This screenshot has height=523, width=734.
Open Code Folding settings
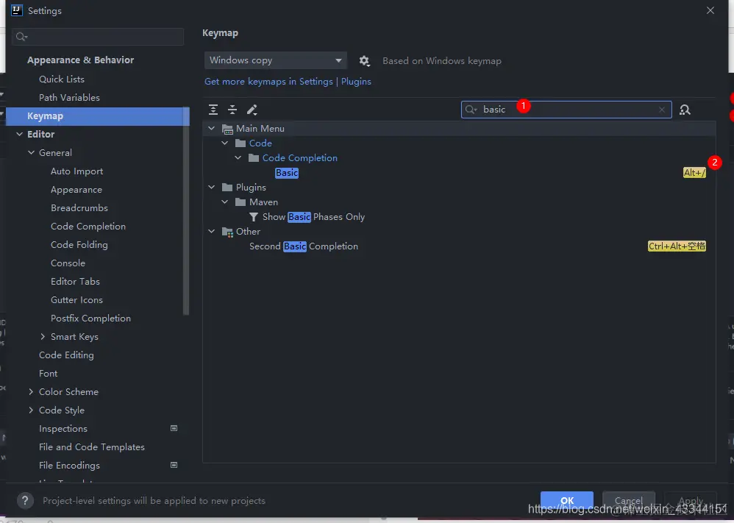(79, 245)
